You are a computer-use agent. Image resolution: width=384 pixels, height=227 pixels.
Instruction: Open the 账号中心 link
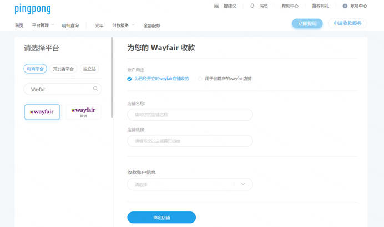coord(358,6)
